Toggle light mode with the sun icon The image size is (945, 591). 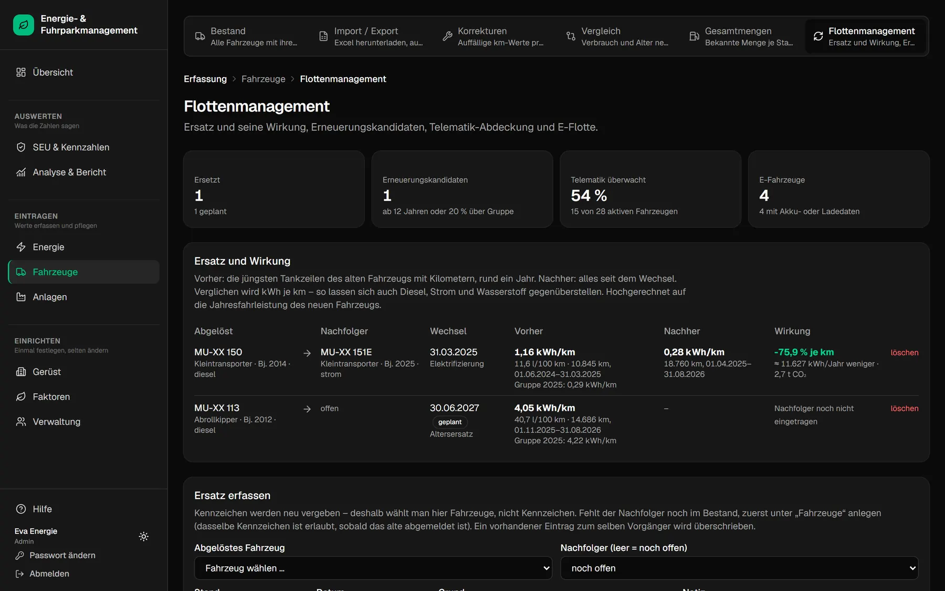[x=144, y=536]
